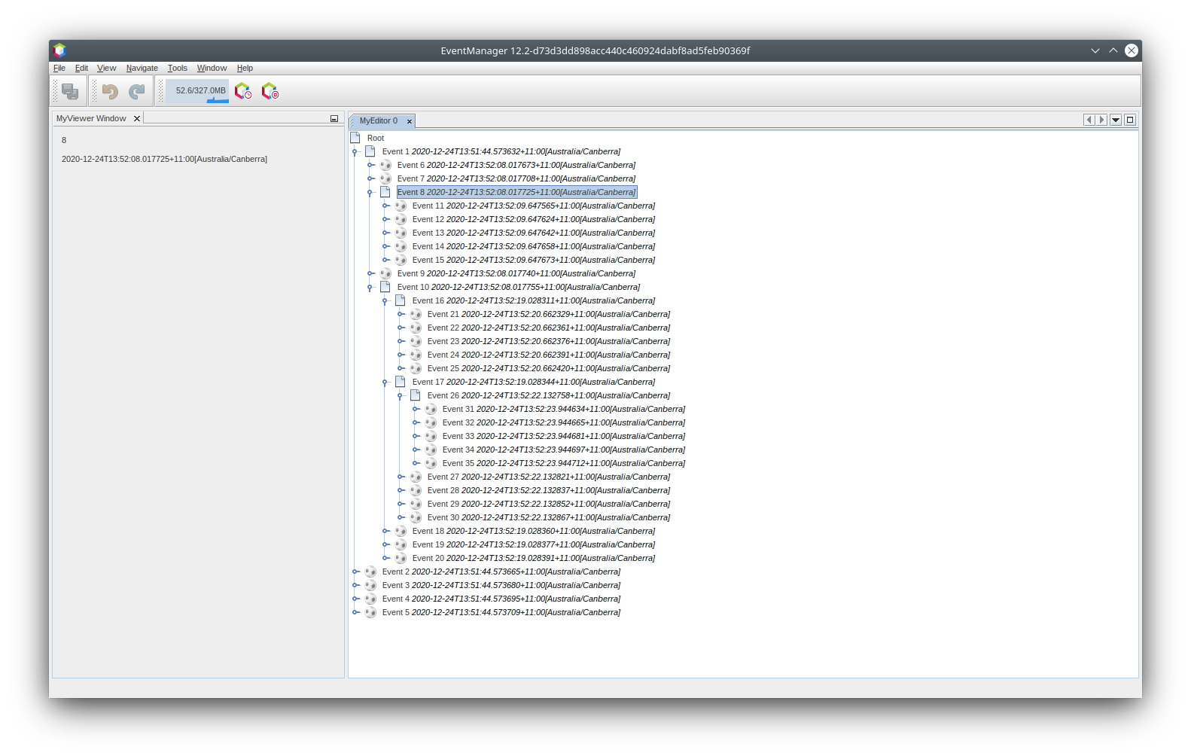
Task: Select Event 26 in the tree
Action: 548,396
